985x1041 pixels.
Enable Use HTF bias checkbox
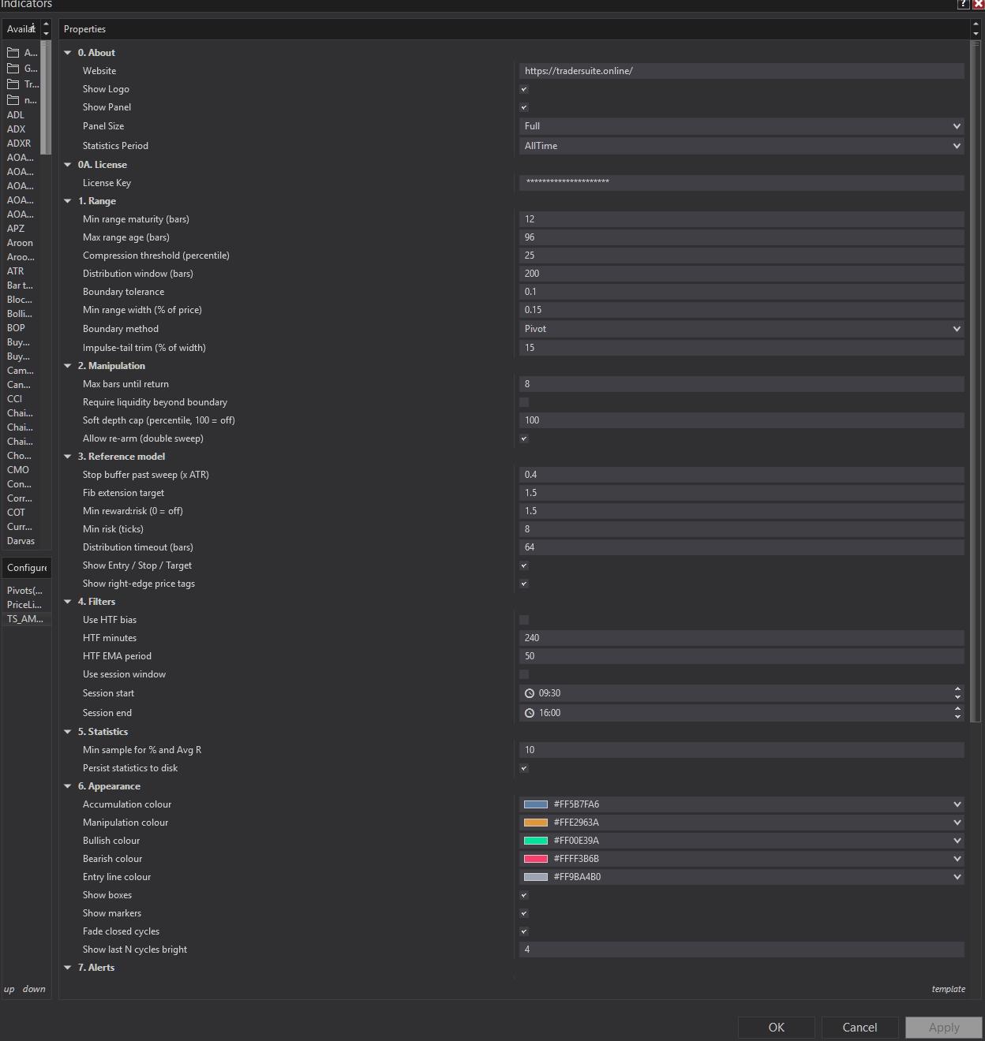pyautogui.click(x=524, y=620)
